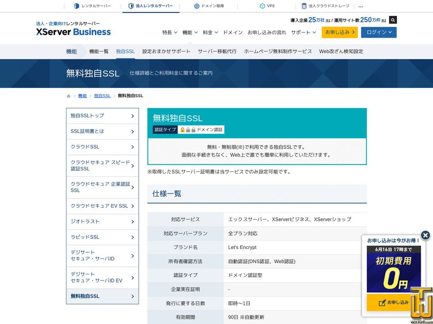Open 無料独自SSL sidebar item
The height and width of the screenshot is (324, 433).
(x=102, y=296)
